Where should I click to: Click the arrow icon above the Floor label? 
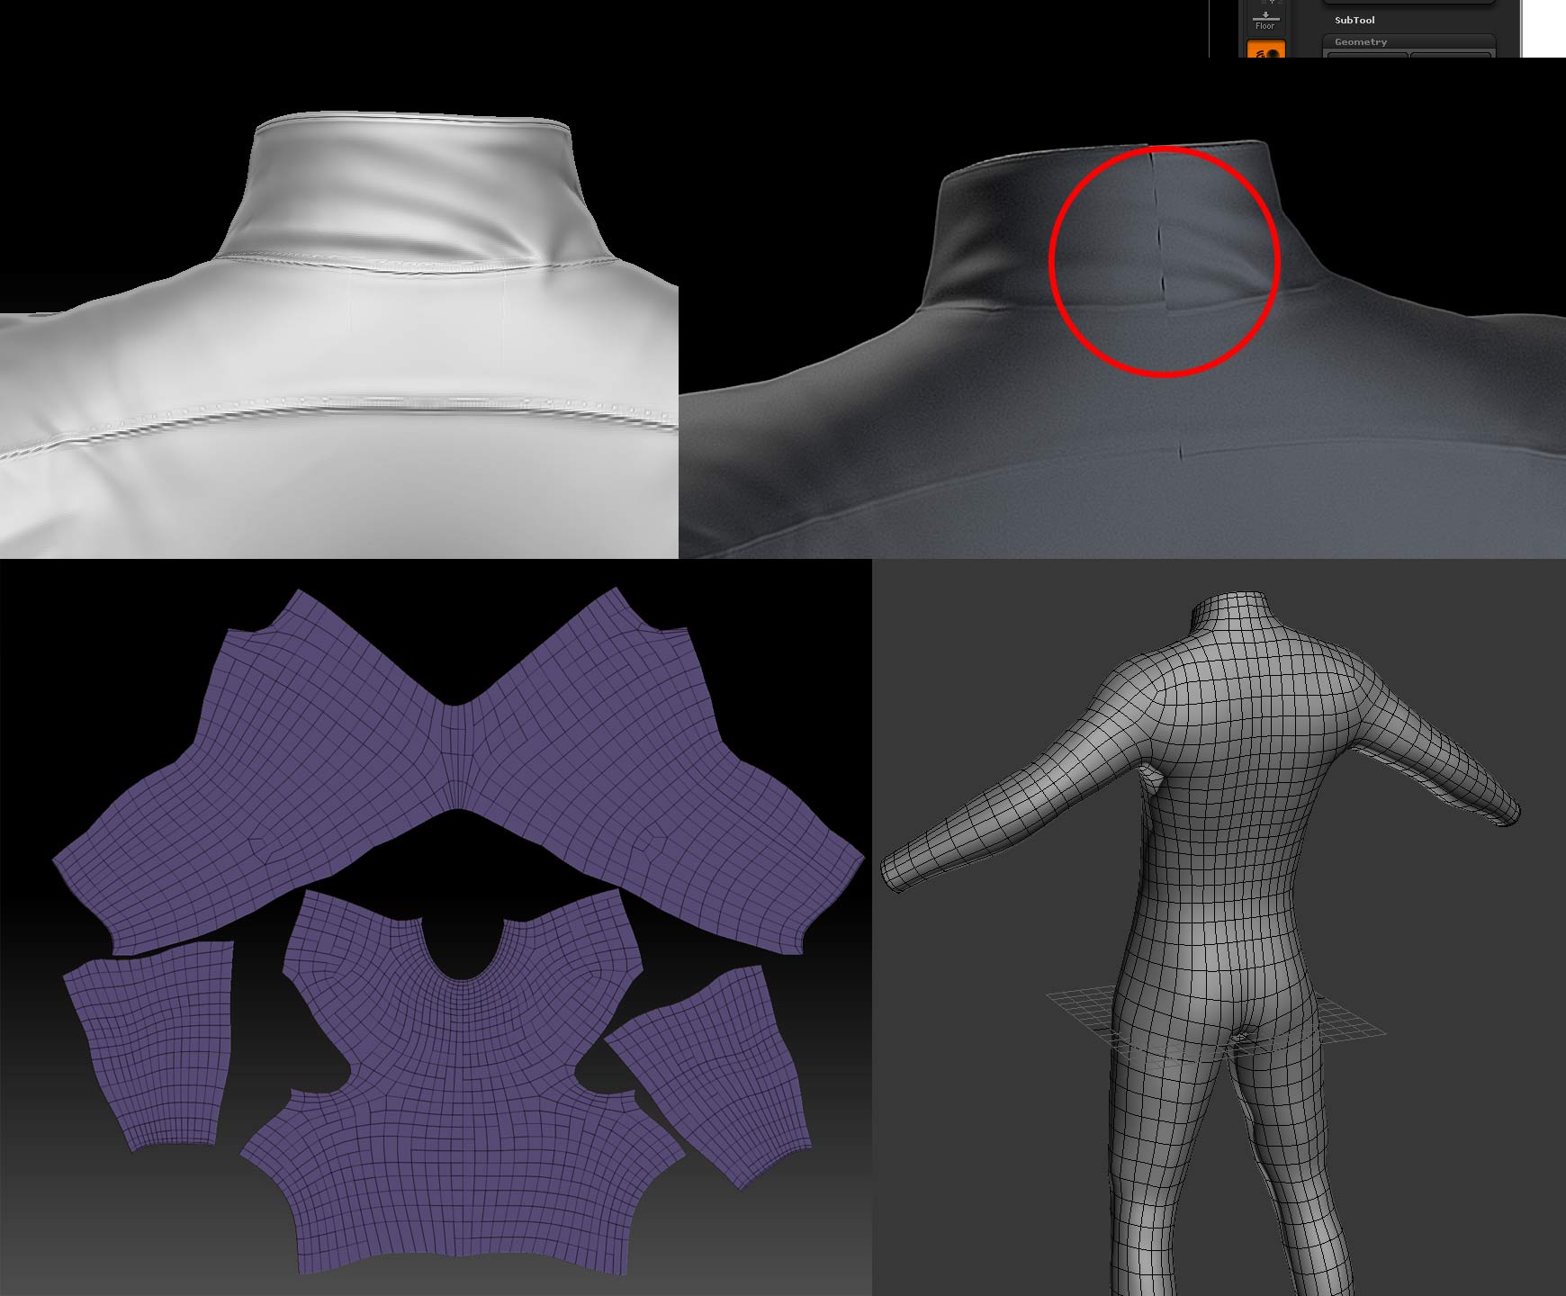[1266, 14]
